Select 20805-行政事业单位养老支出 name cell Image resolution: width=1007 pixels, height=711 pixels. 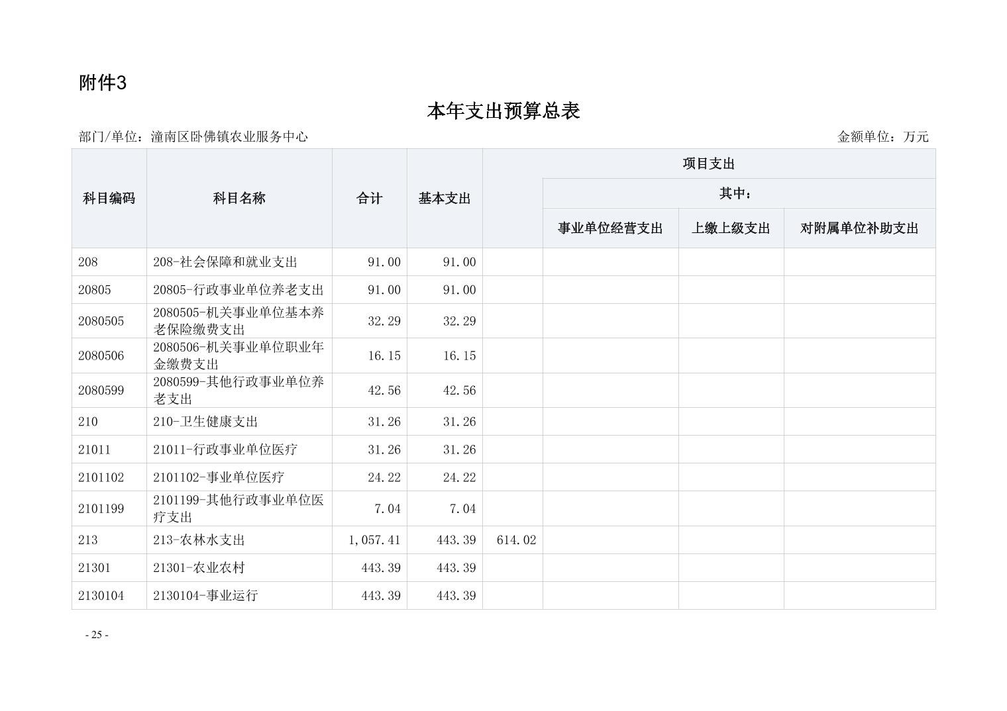(239, 290)
